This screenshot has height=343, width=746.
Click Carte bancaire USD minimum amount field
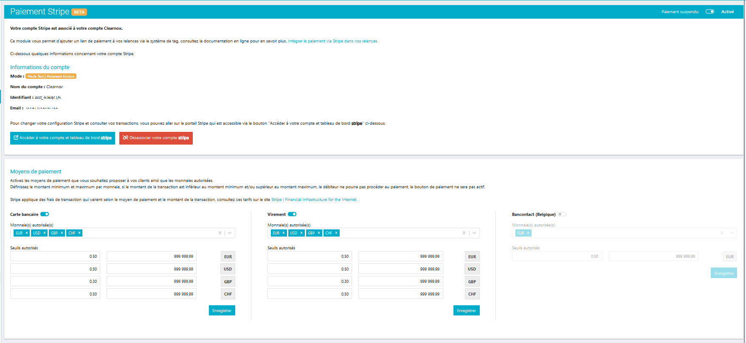click(55, 269)
